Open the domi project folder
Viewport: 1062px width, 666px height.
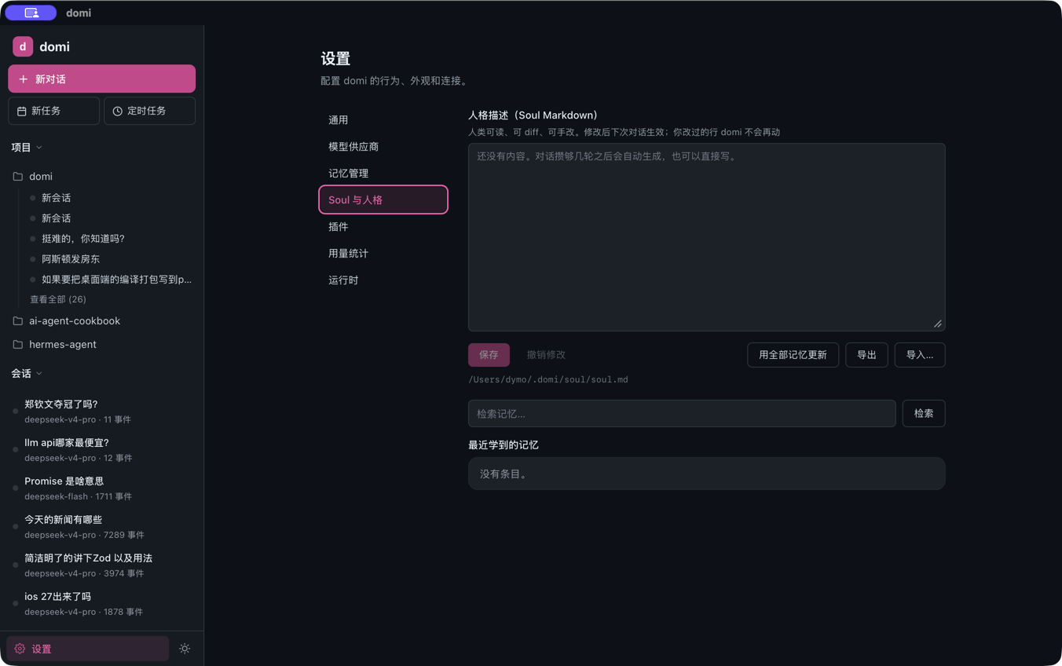click(x=102, y=177)
